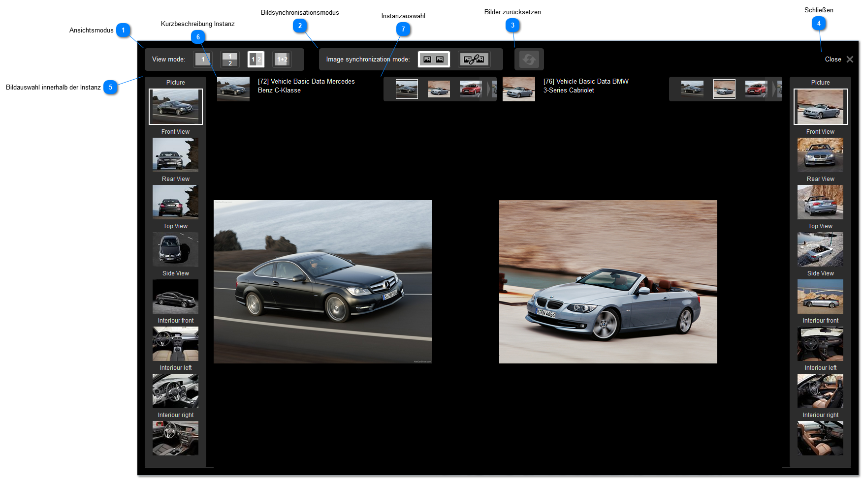The width and height of the screenshot is (863, 480).
Task: Select right panel Interiour left thumbnail
Action: coord(821,391)
